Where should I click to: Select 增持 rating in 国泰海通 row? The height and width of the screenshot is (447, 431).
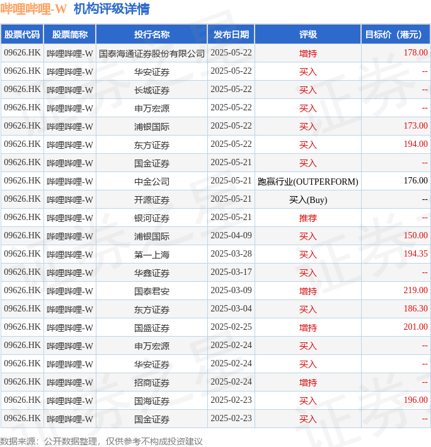coord(308,54)
